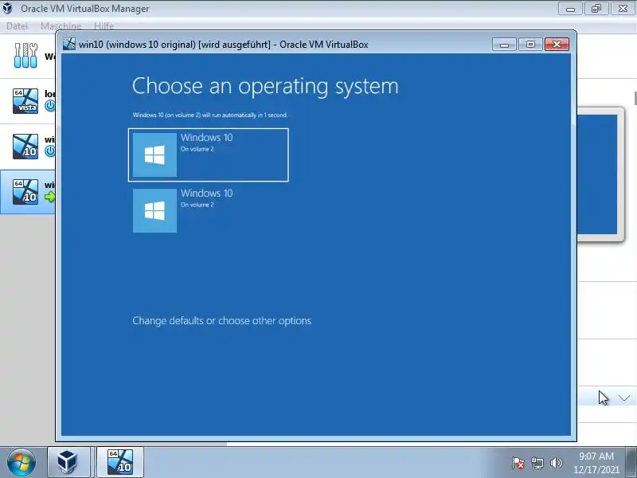Select the powered-off Windows 10 VM icon

coord(25,147)
